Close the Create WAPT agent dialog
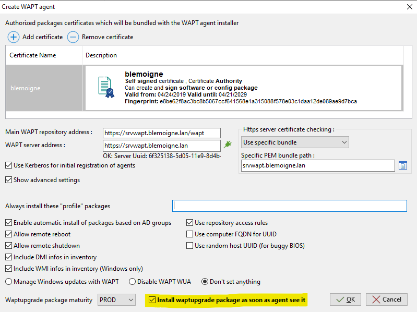The height and width of the screenshot is (312, 417). click(410, 7)
